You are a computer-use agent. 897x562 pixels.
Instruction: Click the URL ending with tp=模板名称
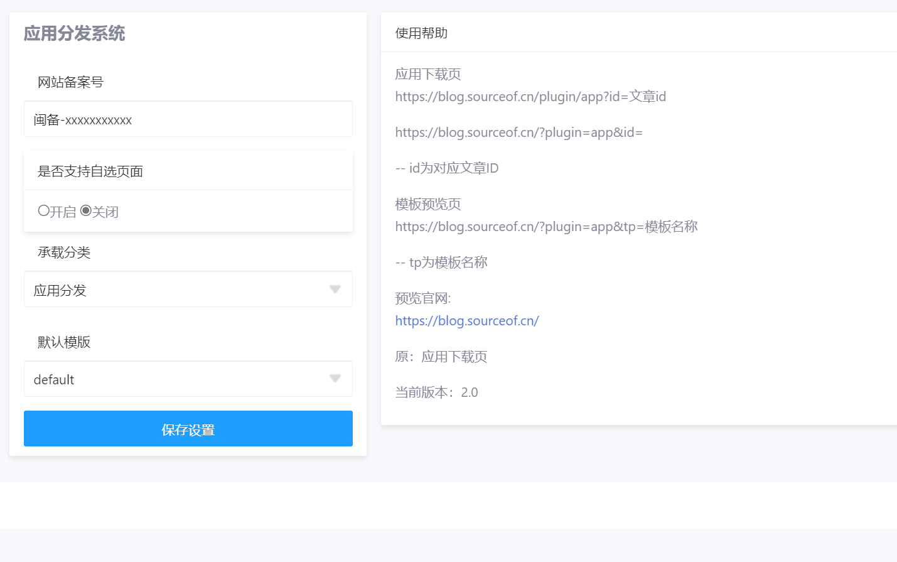[546, 227]
